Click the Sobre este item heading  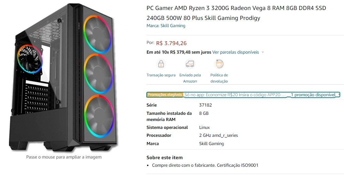point(165,157)
